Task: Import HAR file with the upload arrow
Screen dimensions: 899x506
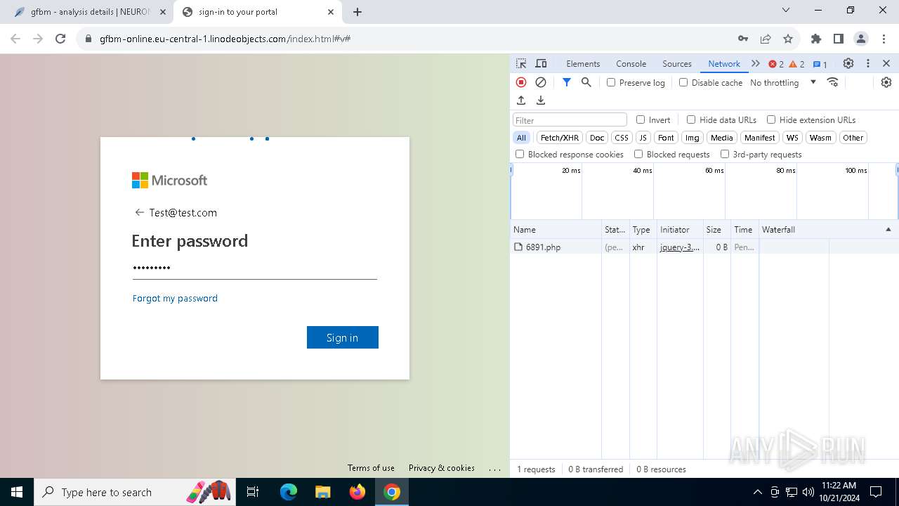Action: (521, 100)
